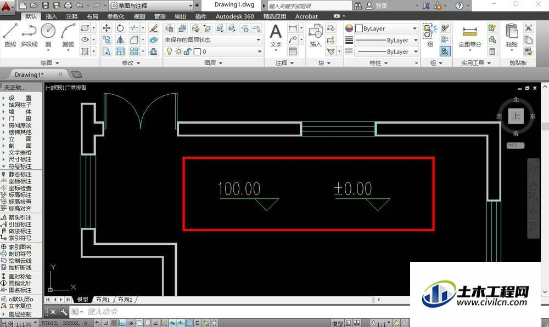Open the 比例 1:100 scale dropdown

18,324
